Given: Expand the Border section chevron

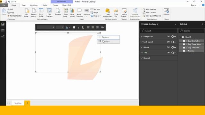Looking at the screenshot, I should tap(142, 47).
